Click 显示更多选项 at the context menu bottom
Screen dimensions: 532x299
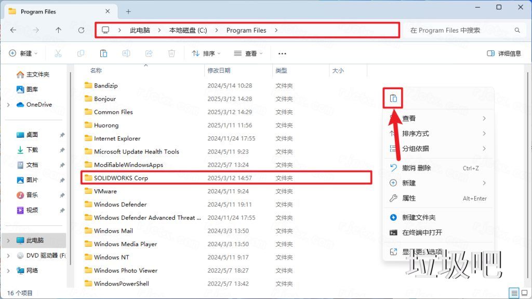pyautogui.click(x=422, y=251)
